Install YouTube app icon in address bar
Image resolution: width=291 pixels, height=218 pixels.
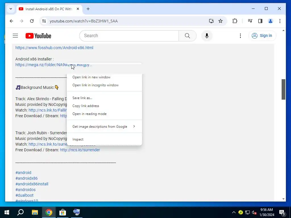pyautogui.click(x=211, y=21)
